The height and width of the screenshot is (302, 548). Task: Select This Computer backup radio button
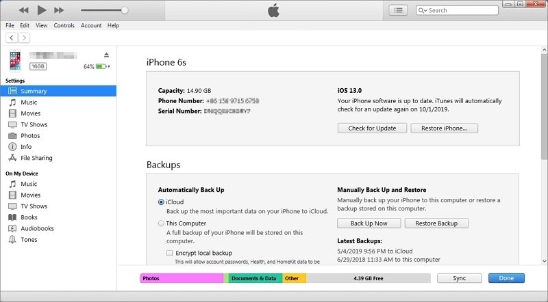coord(161,223)
